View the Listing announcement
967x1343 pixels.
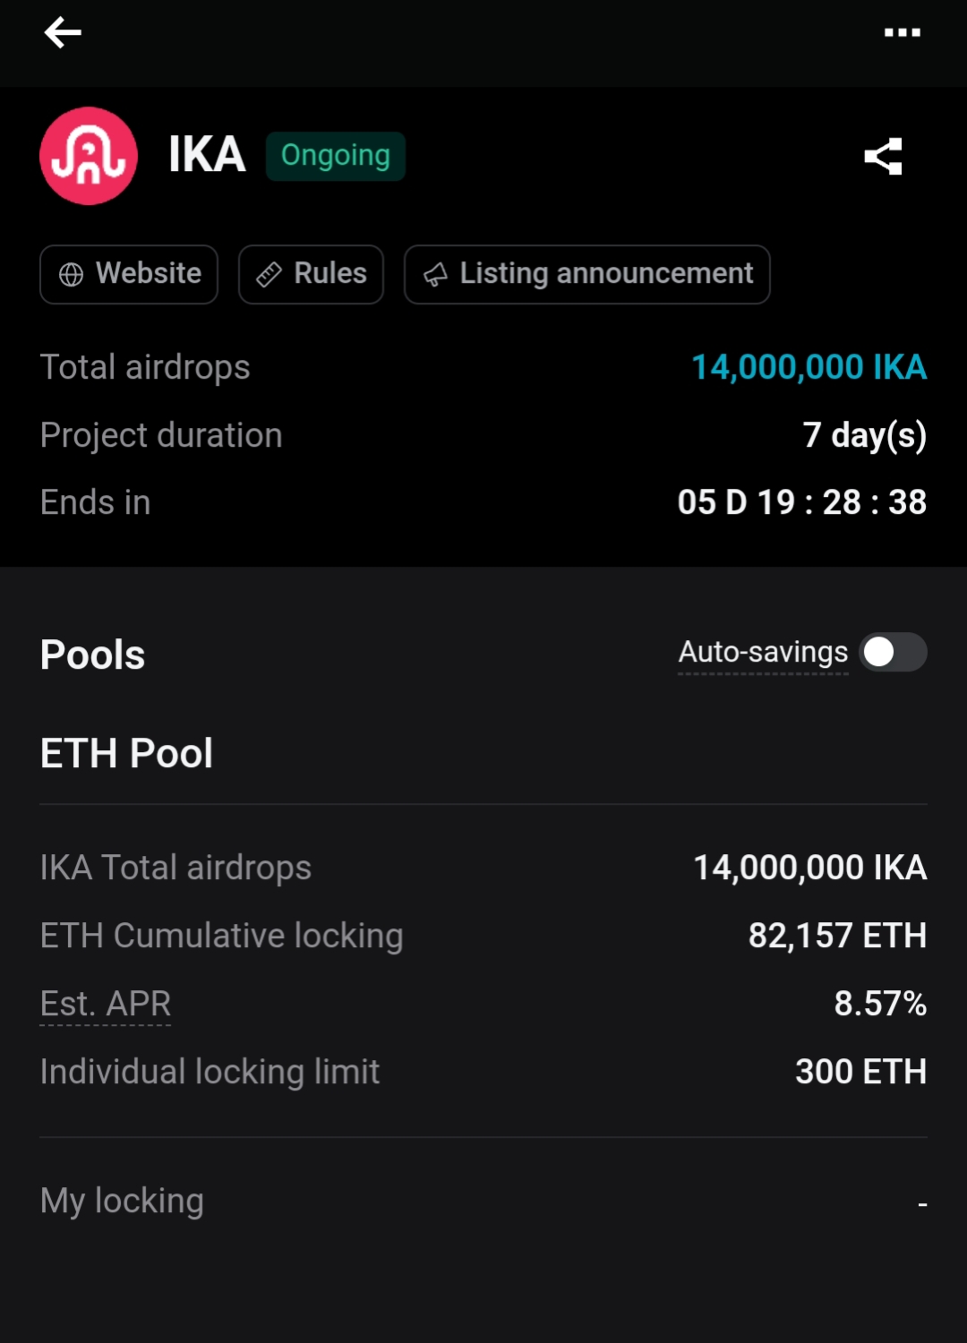(586, 274)
